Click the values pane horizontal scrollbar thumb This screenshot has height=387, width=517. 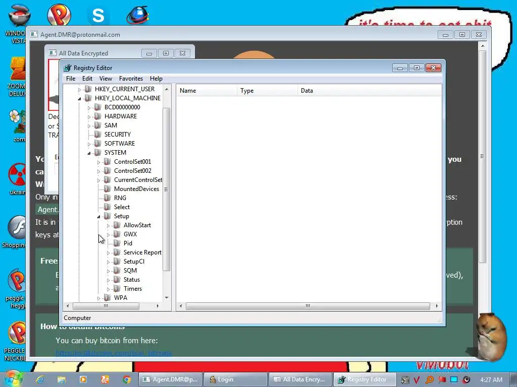tap(307, 306)
